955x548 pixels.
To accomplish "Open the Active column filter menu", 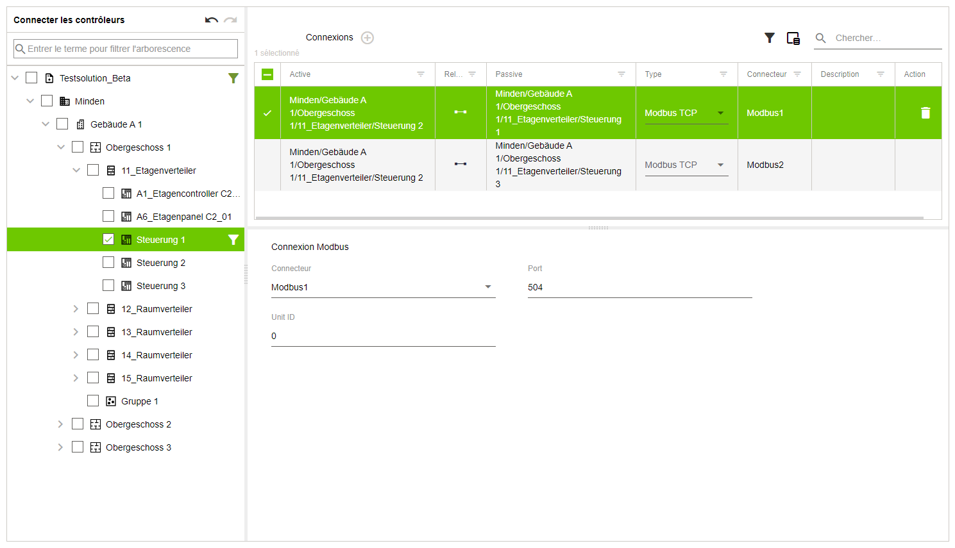I will (x=421, y=74).
